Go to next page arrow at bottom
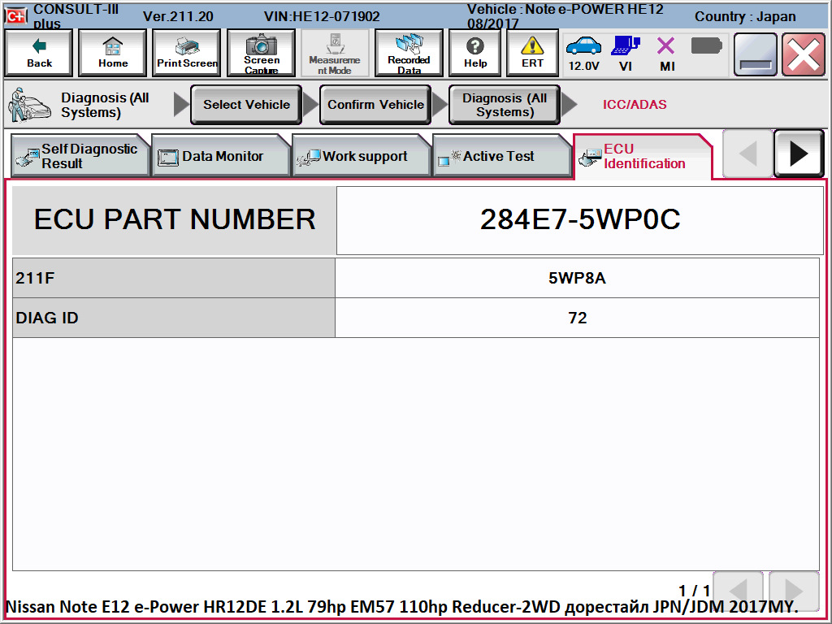 pos(794,590)
